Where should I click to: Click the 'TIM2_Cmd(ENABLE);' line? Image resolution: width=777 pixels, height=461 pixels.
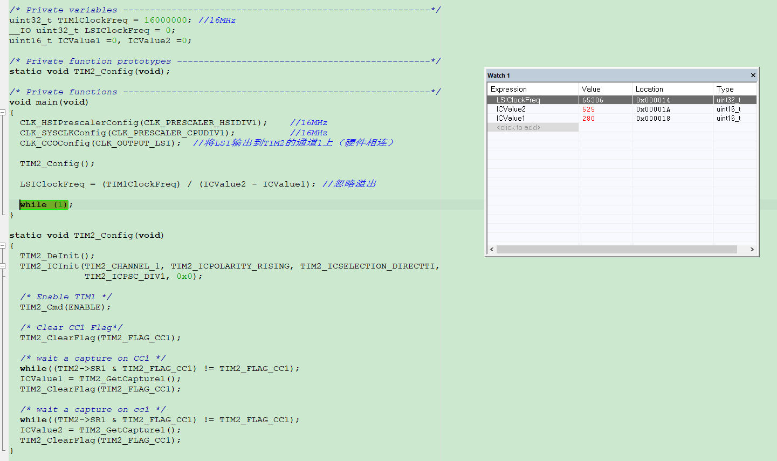pyautogui.click(x=65, y=307)
